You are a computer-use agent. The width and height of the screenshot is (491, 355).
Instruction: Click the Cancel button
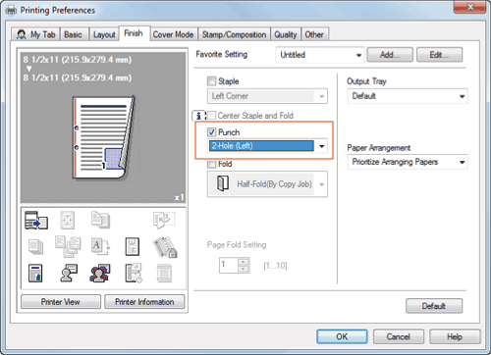click(399, 336)
